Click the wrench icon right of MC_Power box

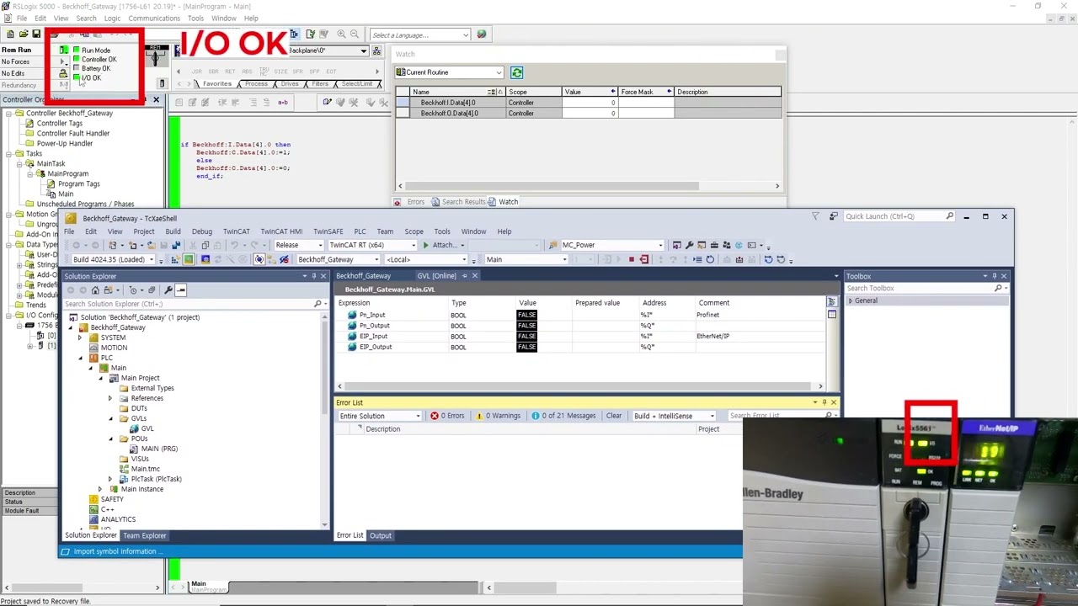point(689,245)
